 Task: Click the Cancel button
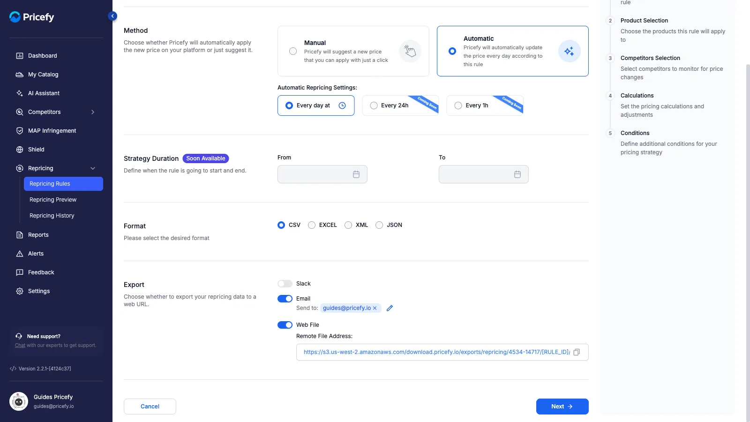tap(150, 407)
